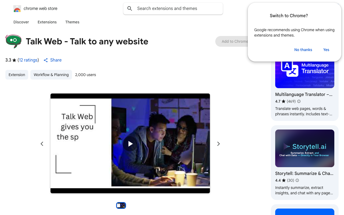
Task: Open the Extensions tab
Action: click(x=47, y=22)
